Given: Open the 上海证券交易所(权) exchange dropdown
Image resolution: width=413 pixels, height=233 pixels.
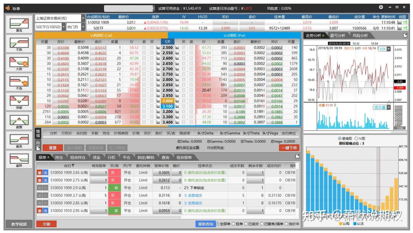Looking at the screenshot, I should [x=83, y=18].
